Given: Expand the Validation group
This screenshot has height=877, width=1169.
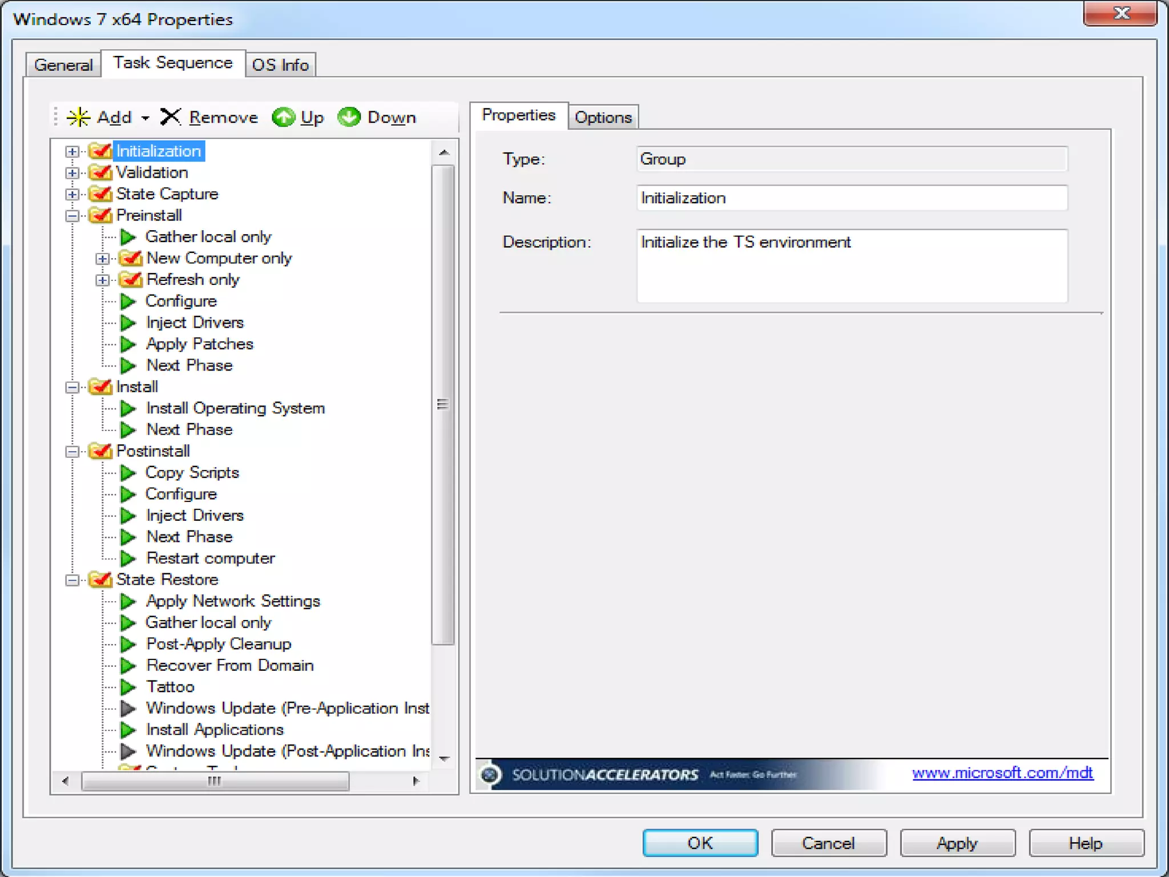Looking at the screenshot, I should [72, 173].
